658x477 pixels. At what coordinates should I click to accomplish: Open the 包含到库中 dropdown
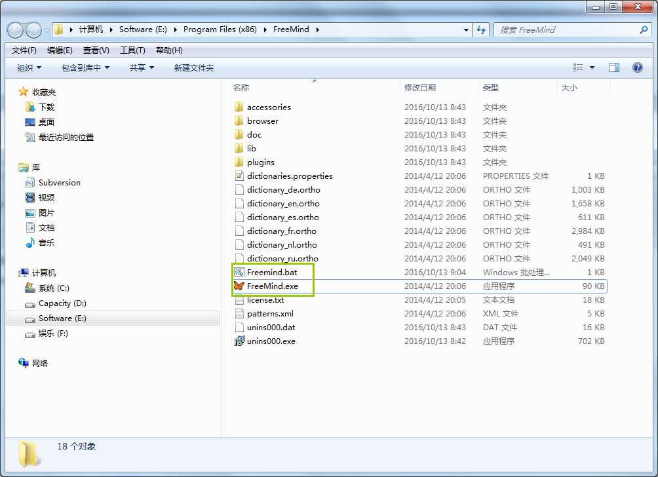click(85, 67)
